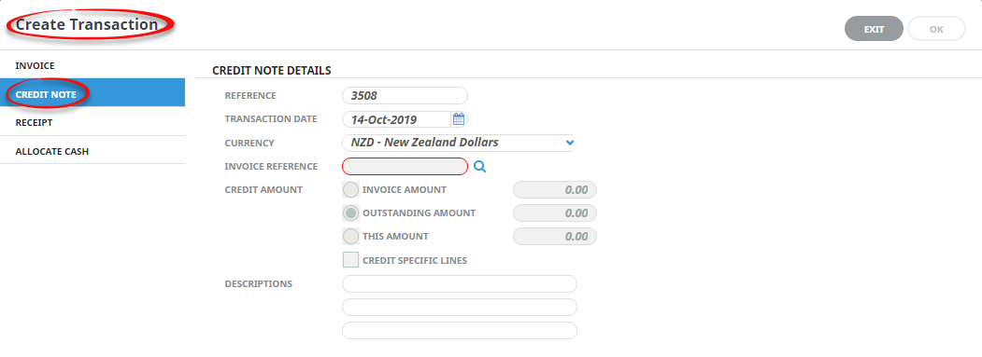
Task: Click the first Descriptions text field
Action: pyautogui.click(x=459, y=284)
